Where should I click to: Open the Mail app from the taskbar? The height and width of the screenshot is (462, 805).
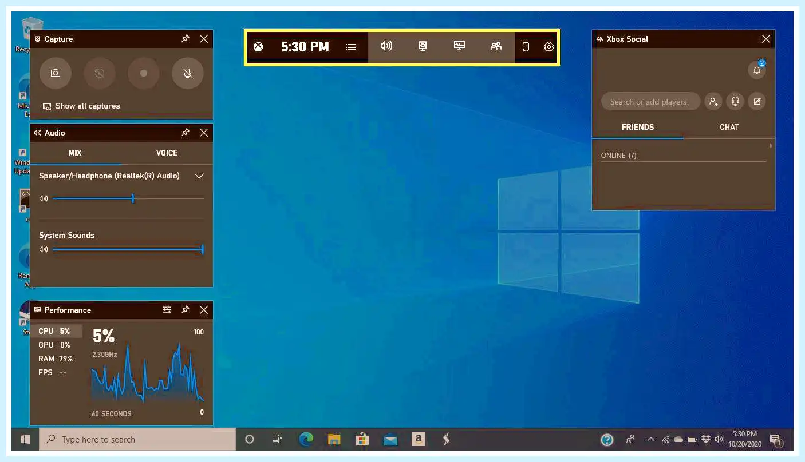click(x=390, y=440)
